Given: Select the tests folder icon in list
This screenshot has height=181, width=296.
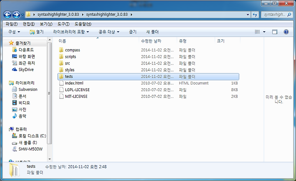Looking at the screenshot, I should coord(61,77).
